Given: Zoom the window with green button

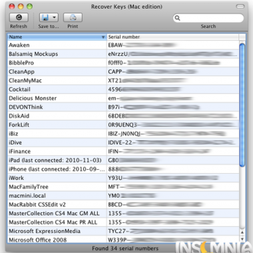Looking at the screenshot, I should (x=29, y=7).
